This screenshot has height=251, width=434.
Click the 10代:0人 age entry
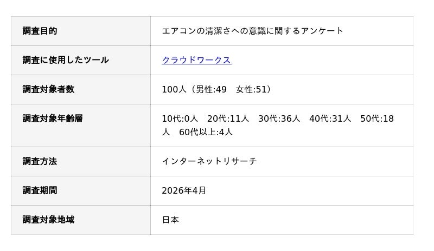[180, 118]
